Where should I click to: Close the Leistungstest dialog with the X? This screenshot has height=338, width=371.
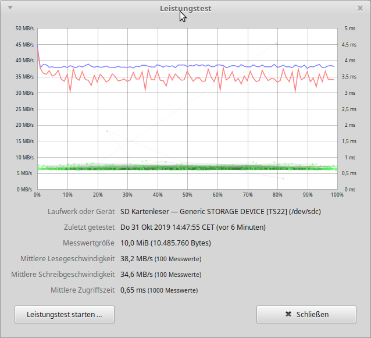[361, 8]
